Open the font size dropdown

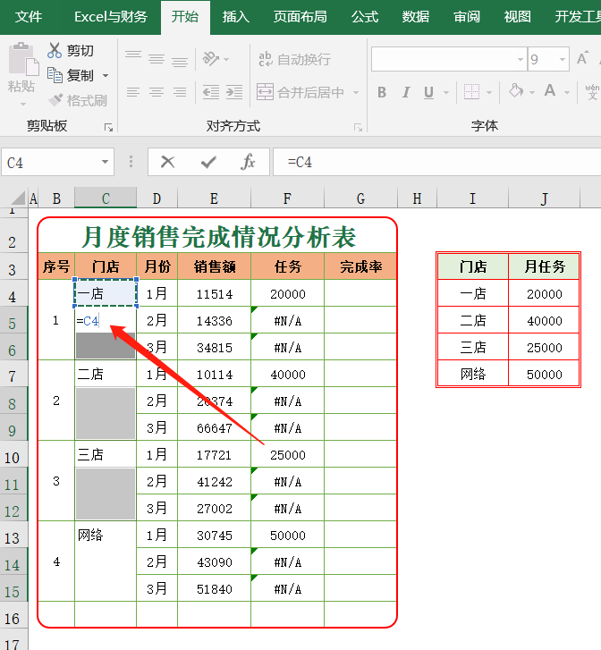coord(562,59)
